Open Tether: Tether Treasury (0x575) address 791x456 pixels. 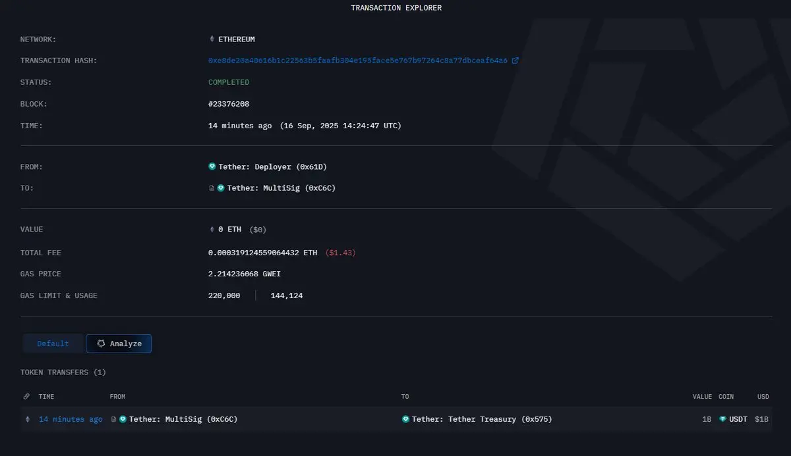pyautogui.click(x=482, y=419)
